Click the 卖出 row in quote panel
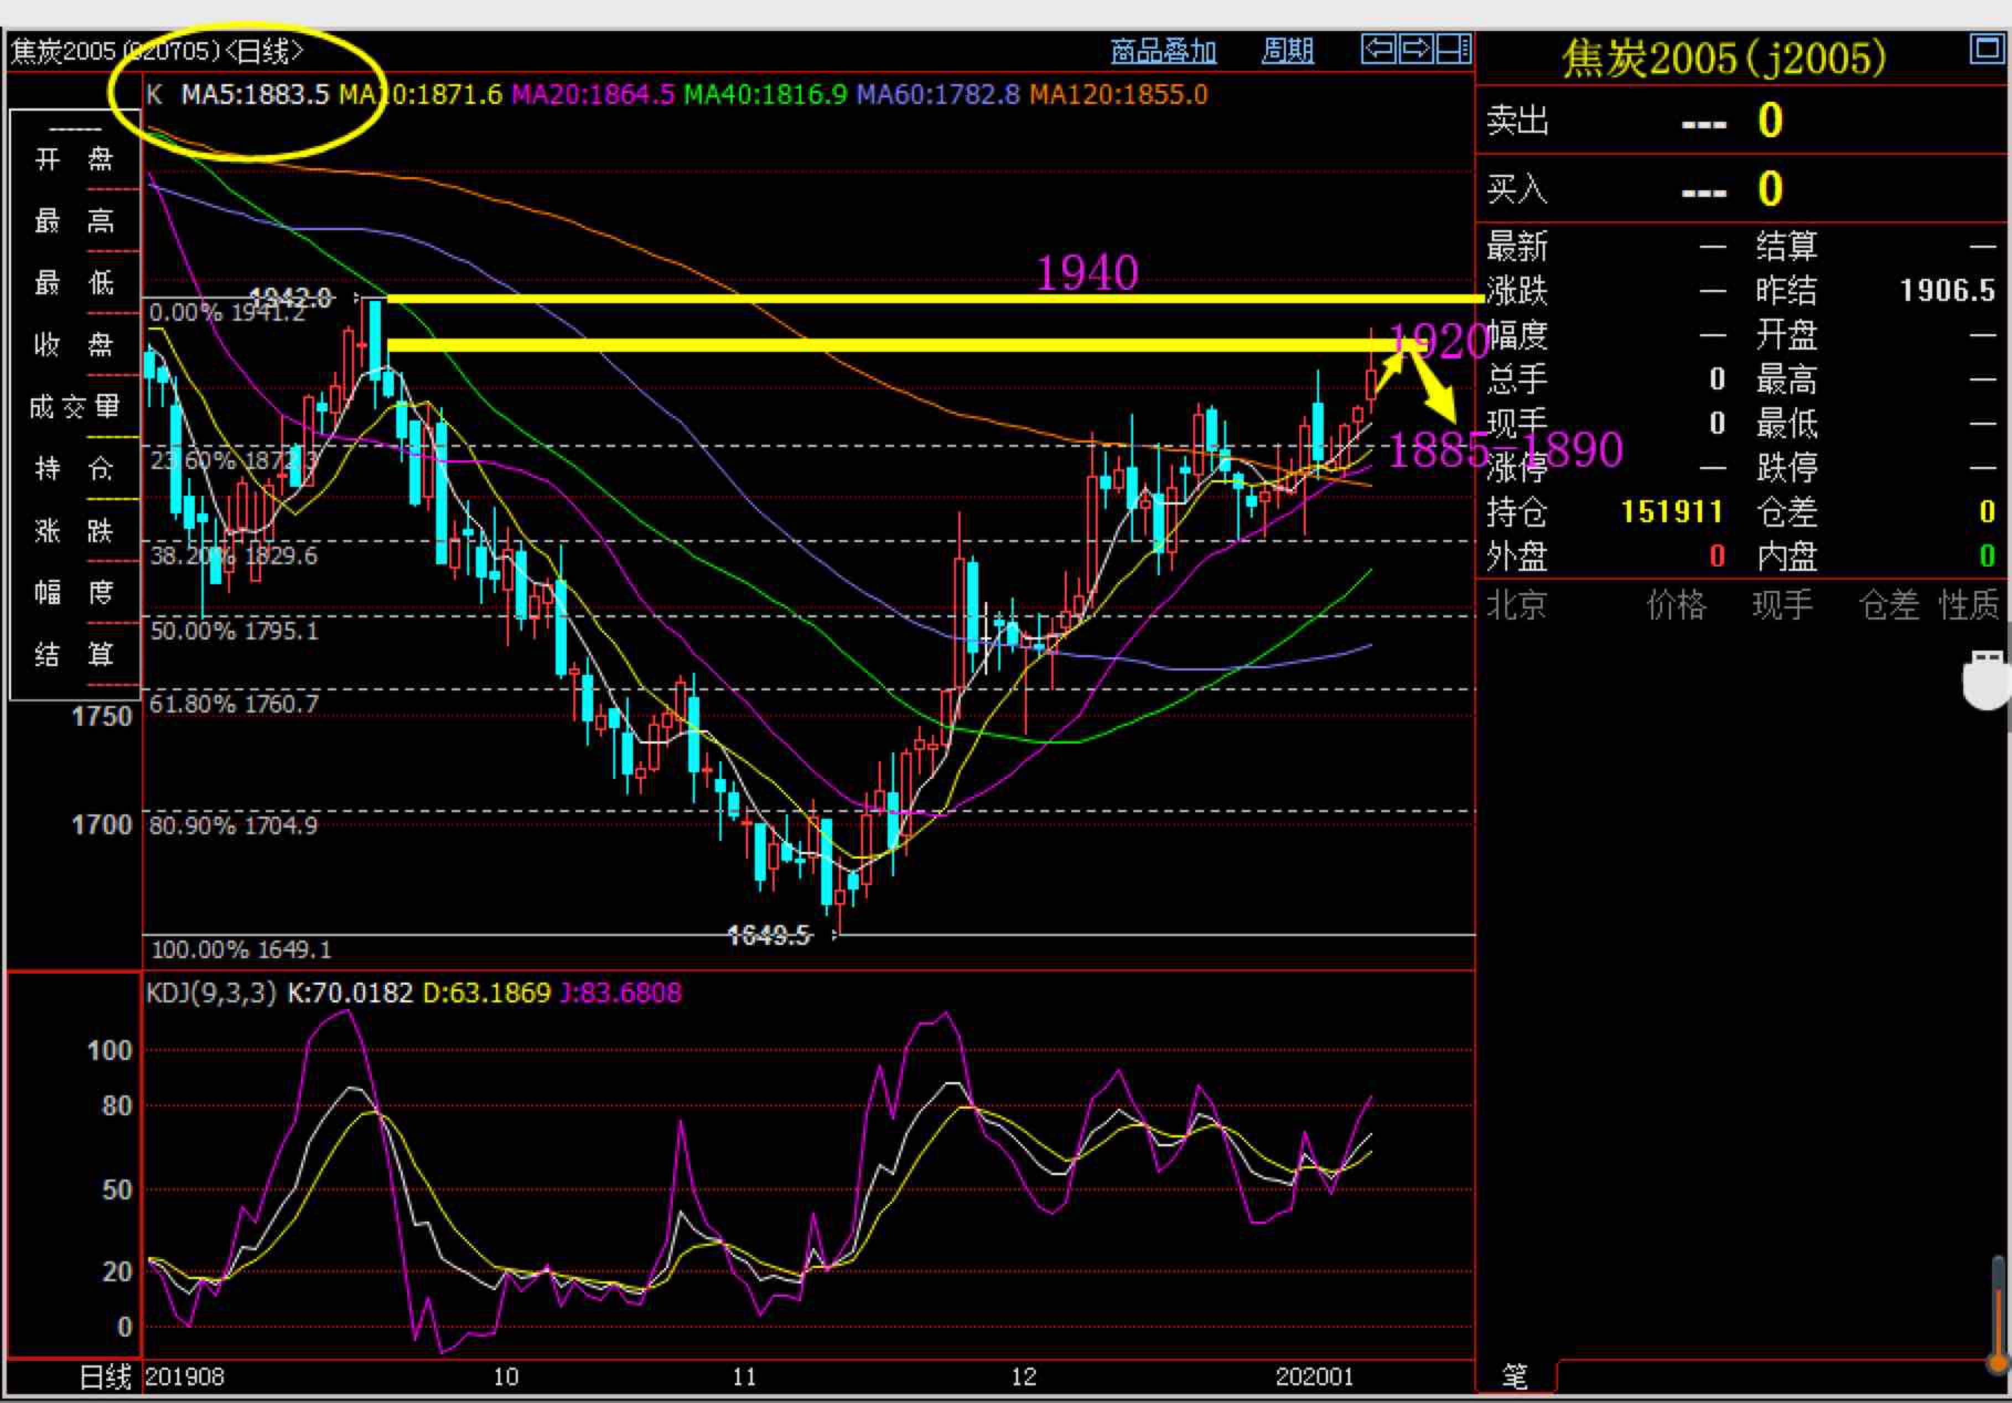This screenshot has width=2012, height=1403. point(1741,120)
